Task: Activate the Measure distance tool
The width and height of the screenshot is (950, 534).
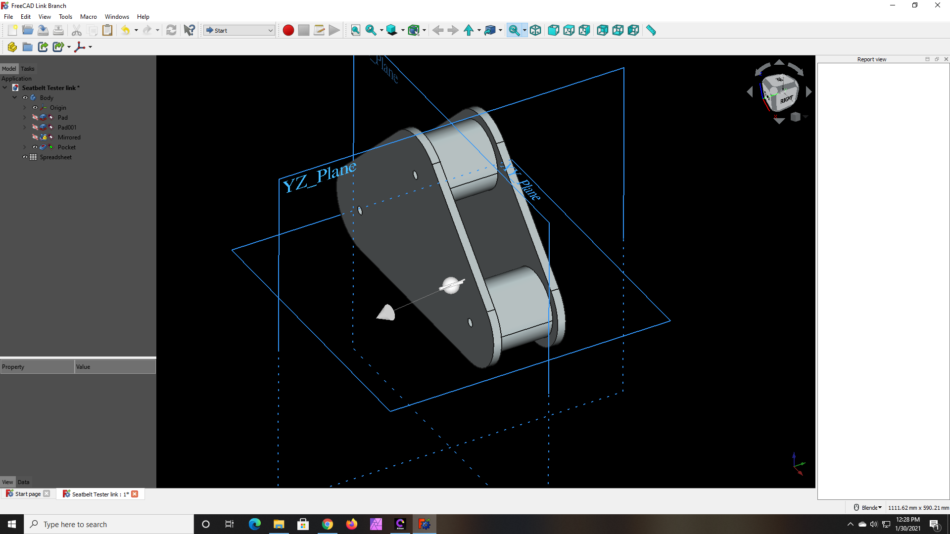Action: point(651,30)
